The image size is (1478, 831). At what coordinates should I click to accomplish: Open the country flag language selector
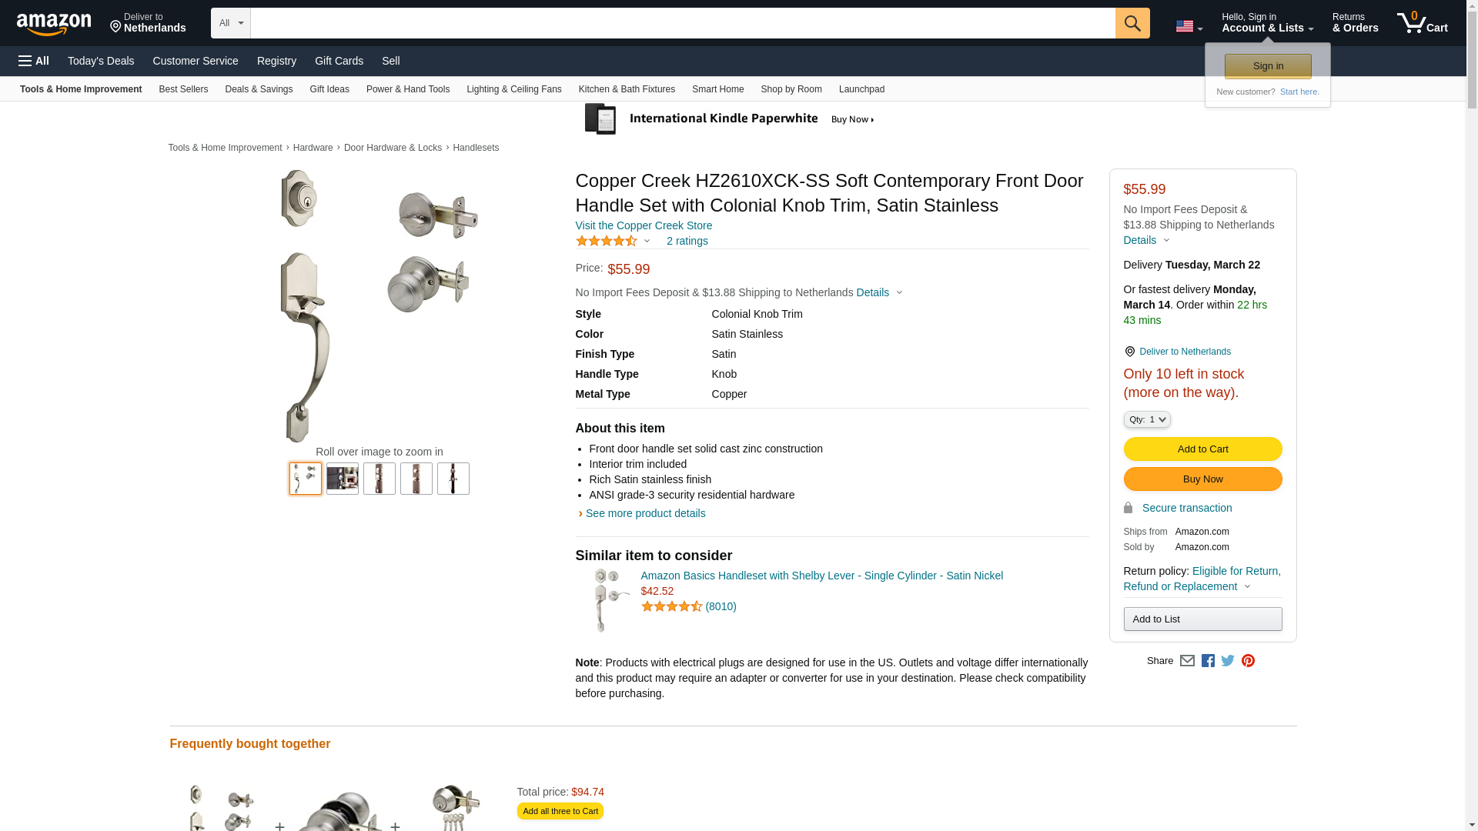[1189, 26]
